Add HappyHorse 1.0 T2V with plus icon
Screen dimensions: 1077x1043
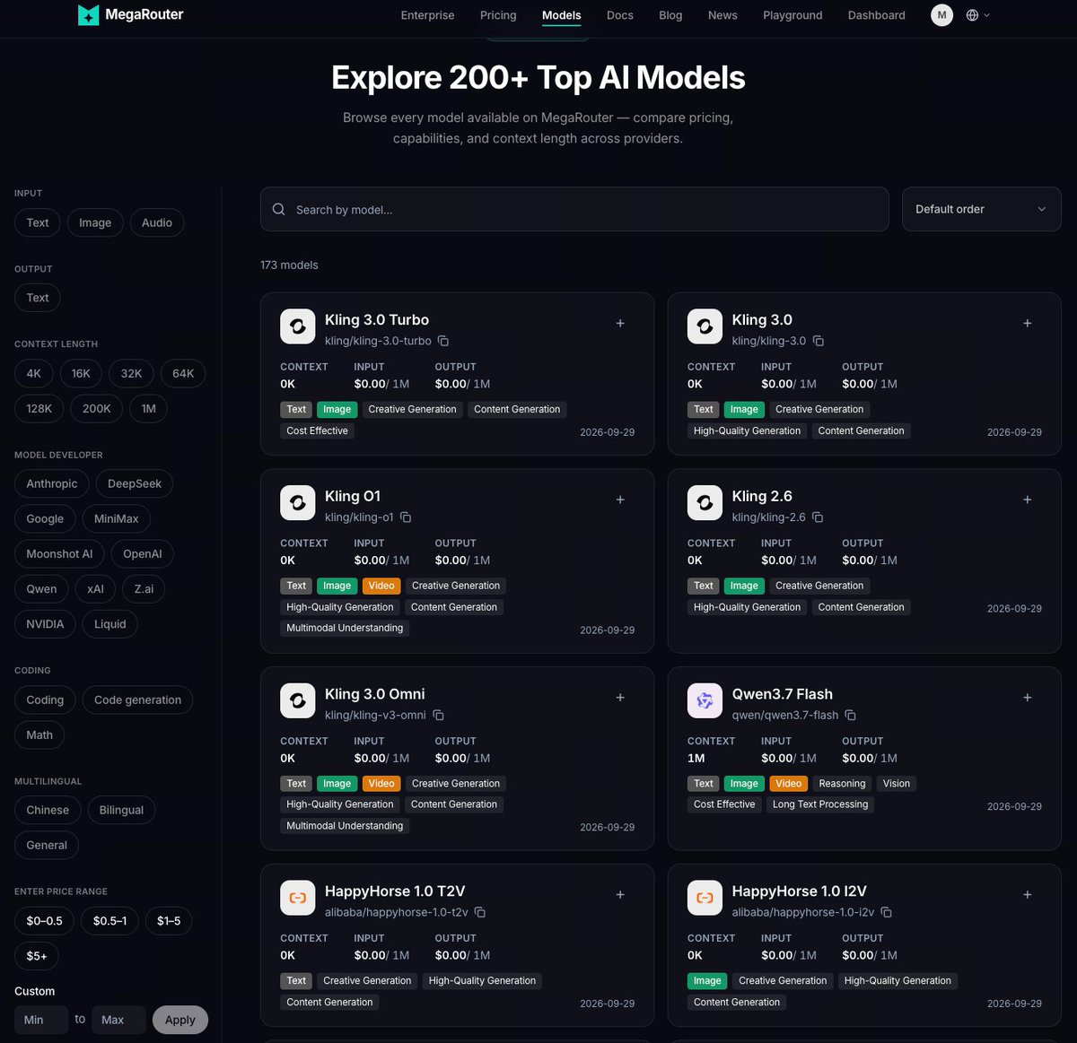[x=620, y=895]
